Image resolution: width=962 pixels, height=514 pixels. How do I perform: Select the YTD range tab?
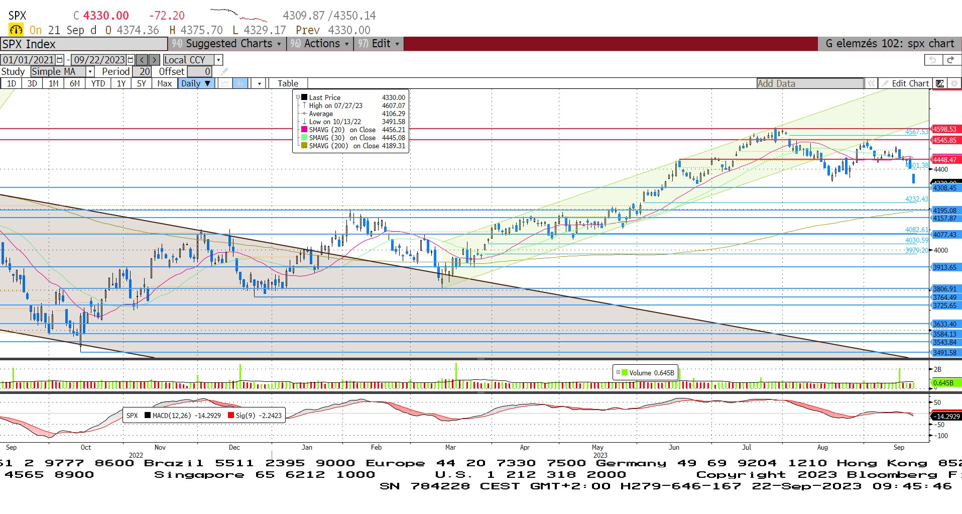point(98,83)
